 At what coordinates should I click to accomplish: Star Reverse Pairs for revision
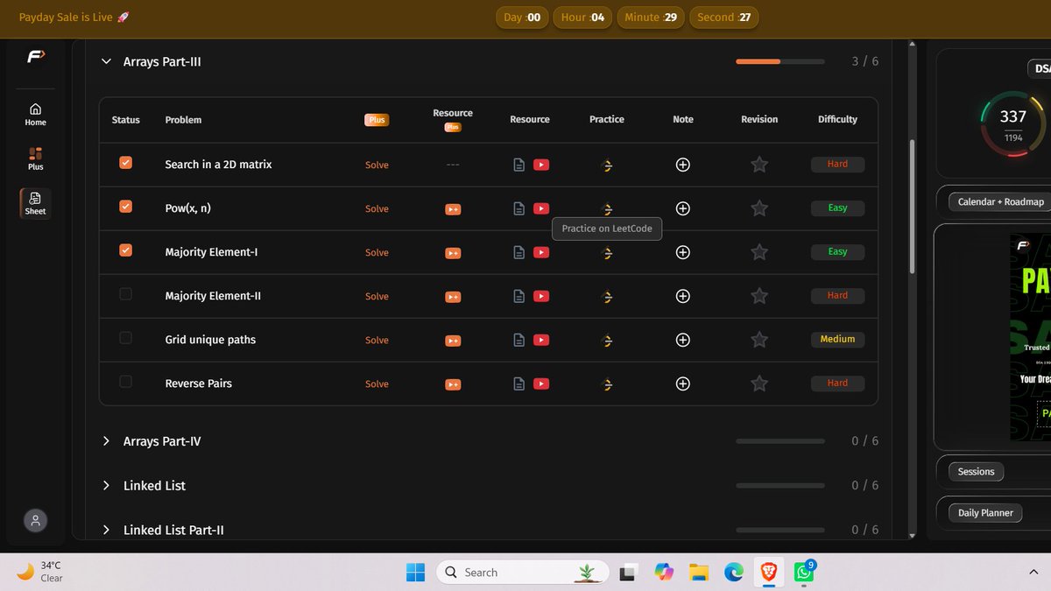tap(759, 383)
